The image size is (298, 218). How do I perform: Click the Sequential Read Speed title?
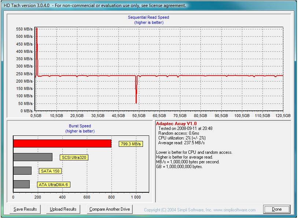[x=148, y=17]
